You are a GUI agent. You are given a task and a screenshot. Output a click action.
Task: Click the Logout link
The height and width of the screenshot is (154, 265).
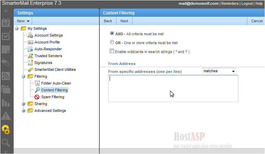(x=247, y=3)
